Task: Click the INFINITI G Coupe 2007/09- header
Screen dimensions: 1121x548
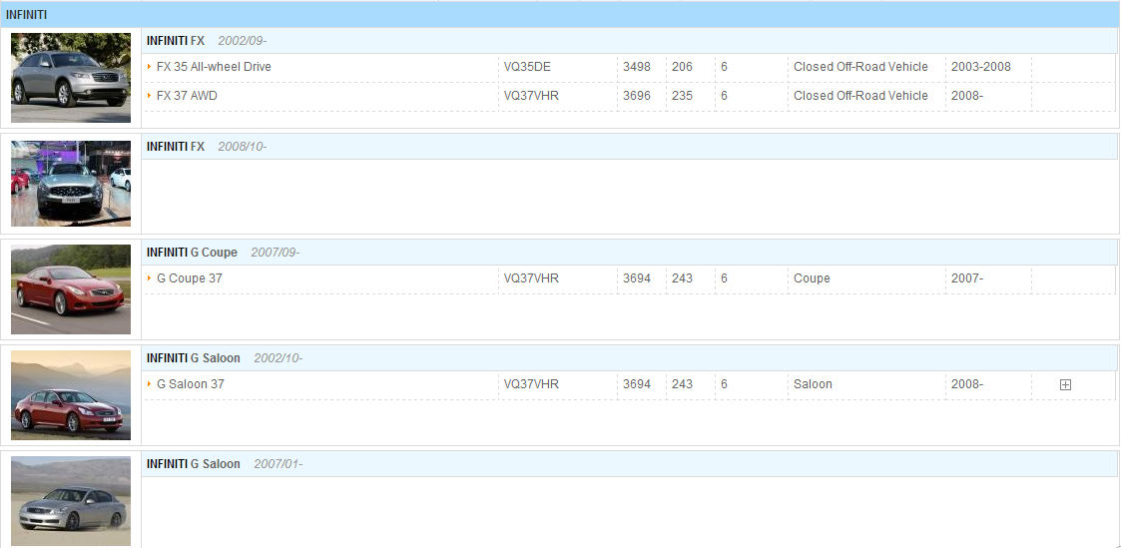Action: pyautogui.click(x=630, y=253)
